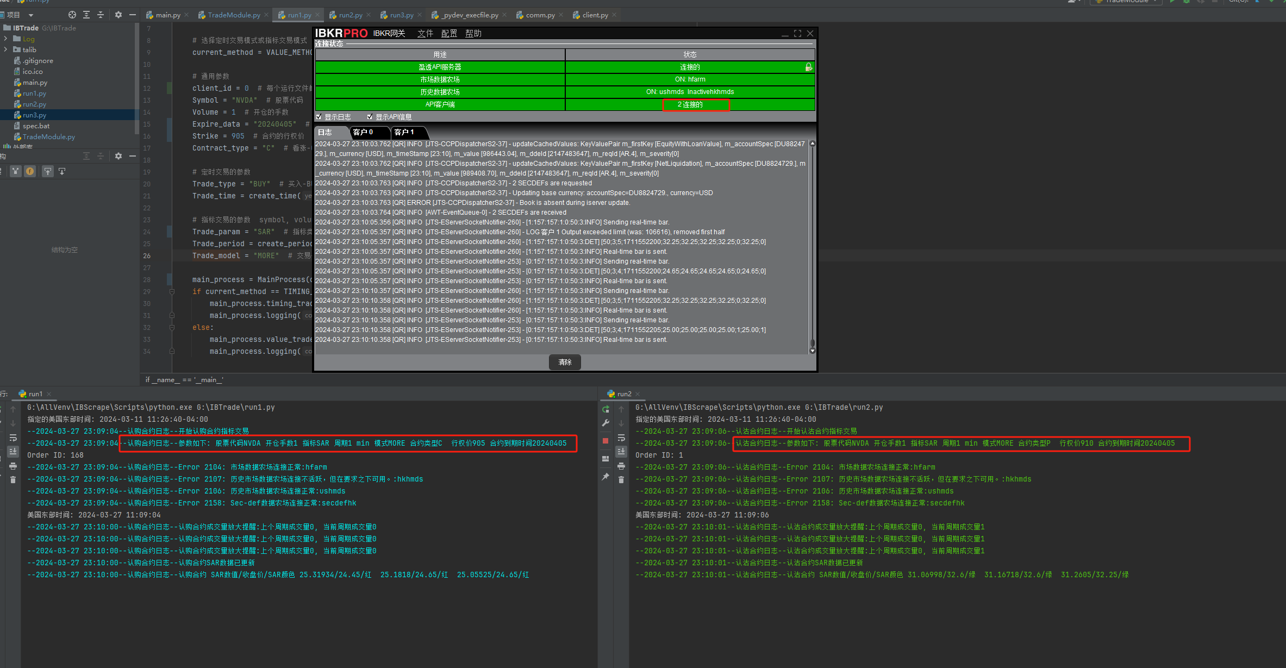Click the 2 连接的 API client status cell
Screen dimensions: 1286x668
pos(690,104)
